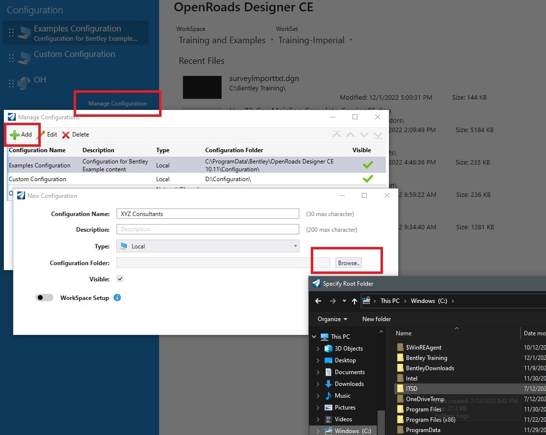Click the Music note icon in tree
The width and height of the screenshot is (546, 435).
tap(328, 396)
